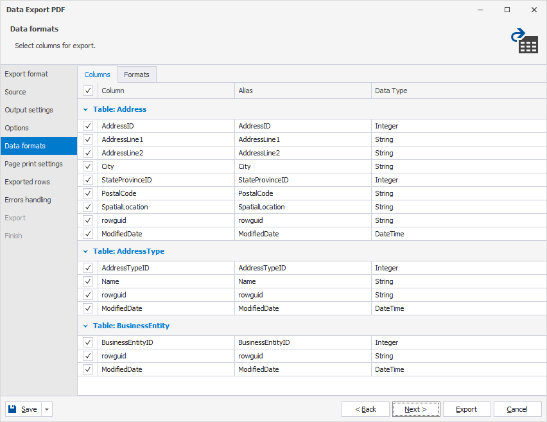547x422 pixels.
Task: Minimize the Data Export PDF window
Action: coord(480,10)
